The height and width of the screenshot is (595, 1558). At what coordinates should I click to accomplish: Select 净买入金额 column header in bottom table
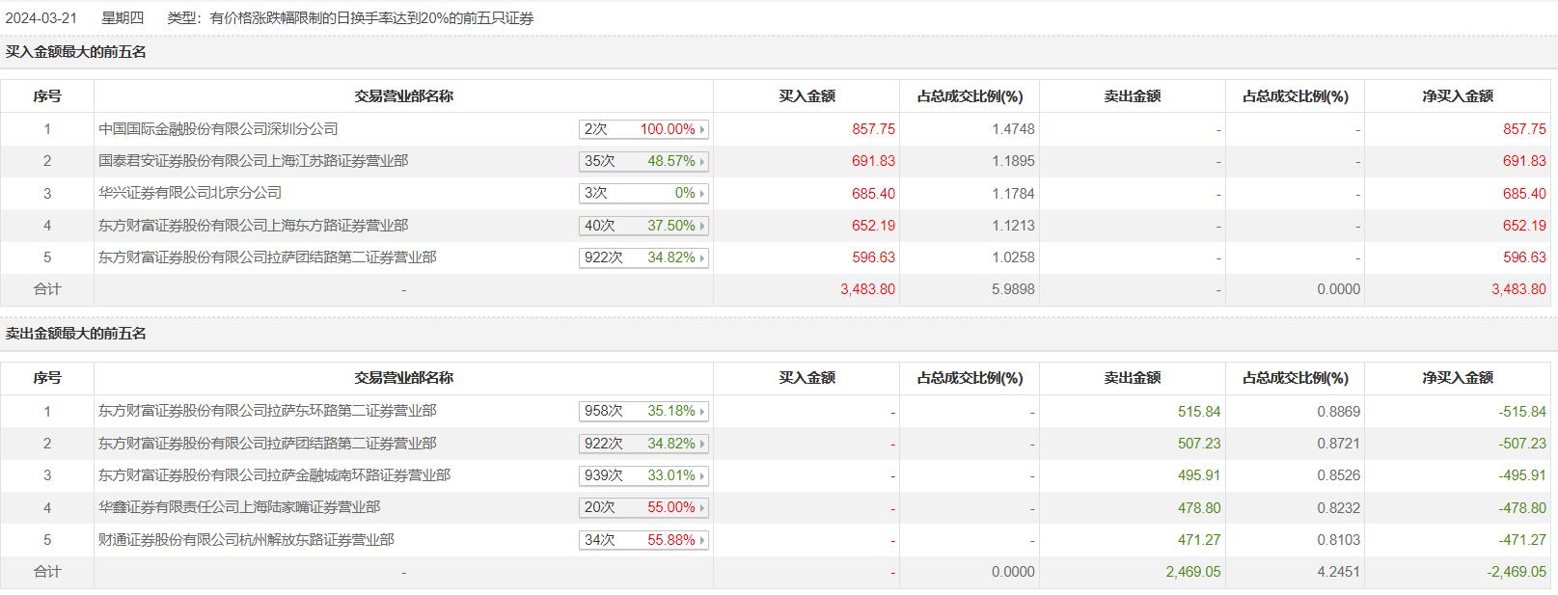pos(1458,378)
